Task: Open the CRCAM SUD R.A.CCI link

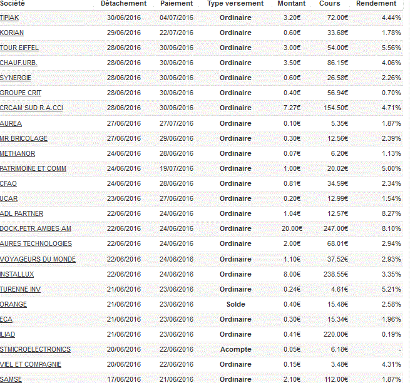Action: tap(31, 108)
